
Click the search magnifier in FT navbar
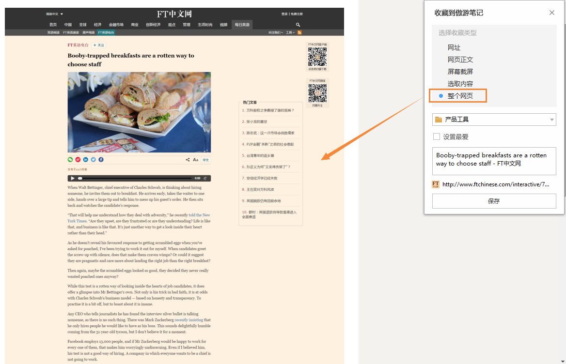pos(298,25)
